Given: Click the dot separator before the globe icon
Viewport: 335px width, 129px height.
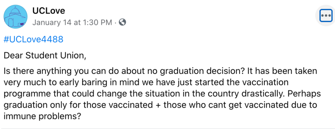Looking at the screenshot, I should [115, 23].
